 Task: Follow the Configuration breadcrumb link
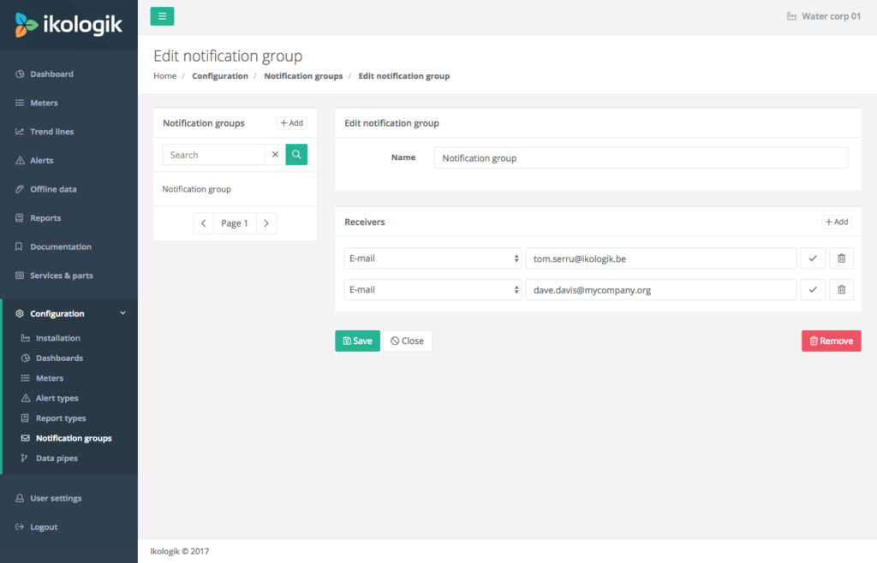pos(220,76)
